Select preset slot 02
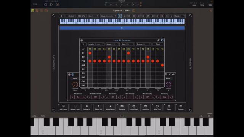The image size is (244, 137). pyautogui.click(x=125, y=16)
